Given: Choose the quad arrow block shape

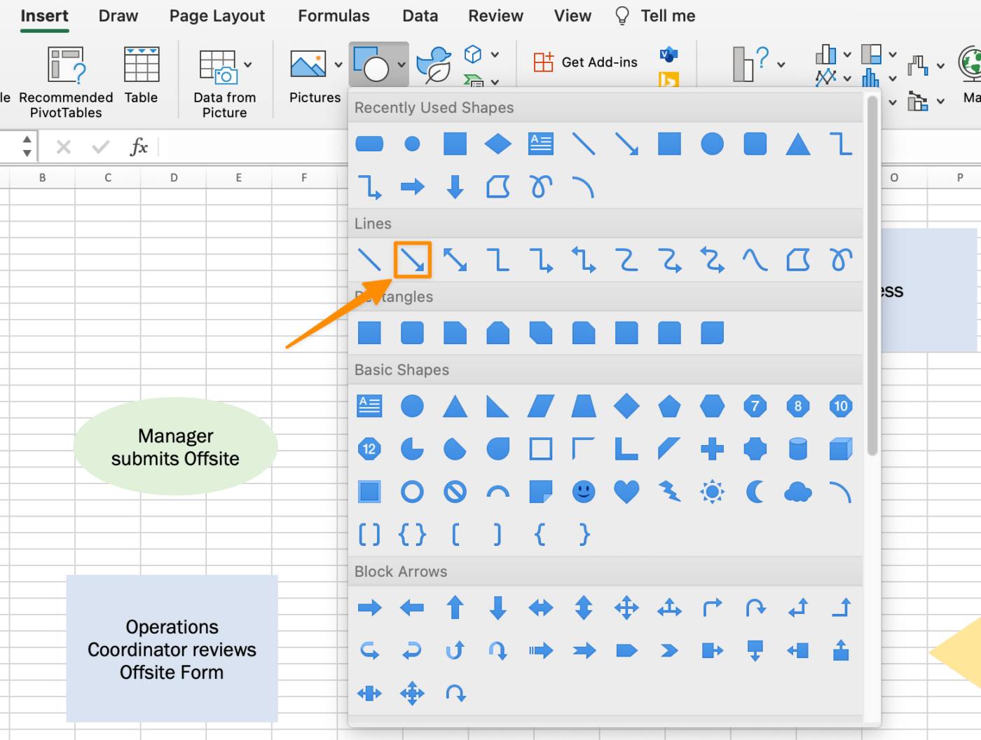Looking at the screenshot, I should point(626,608).
